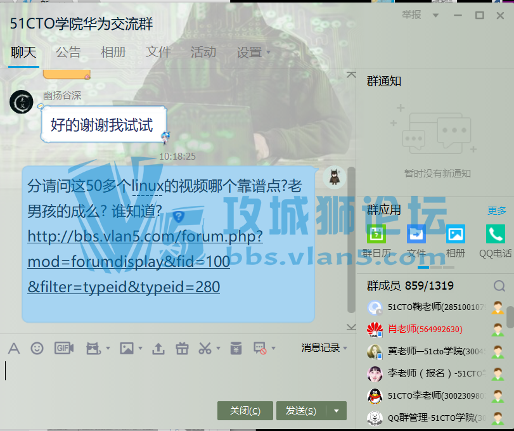The image size is (514, 431).
Task: Open the message block options dropdown arrow
Action: (273, 348)
